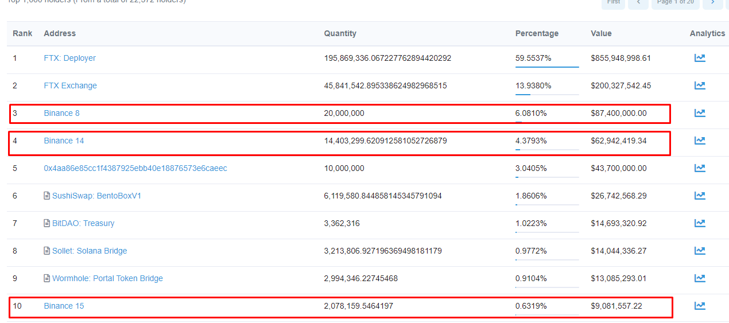Click the Quantity column header
This screenshot has height=323, width=729.
click(x=340, y=33)
